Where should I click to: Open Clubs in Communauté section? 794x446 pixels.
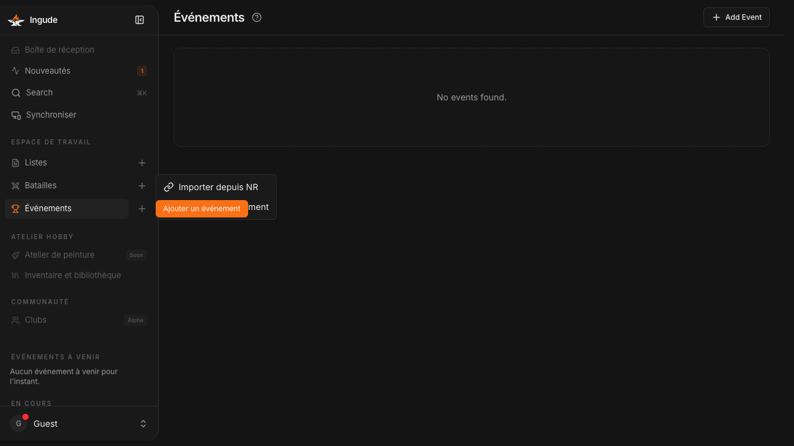(x=79, y=320)
